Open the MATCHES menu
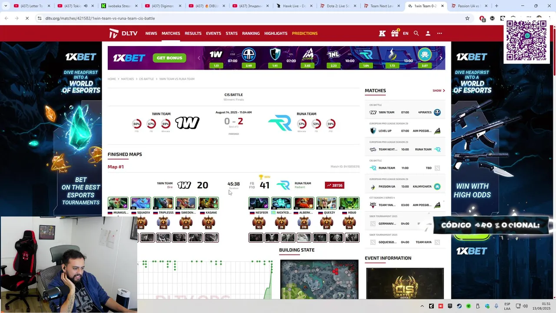Screen dimensions: 556x313 pyautogui.click(x=171, y=33)
